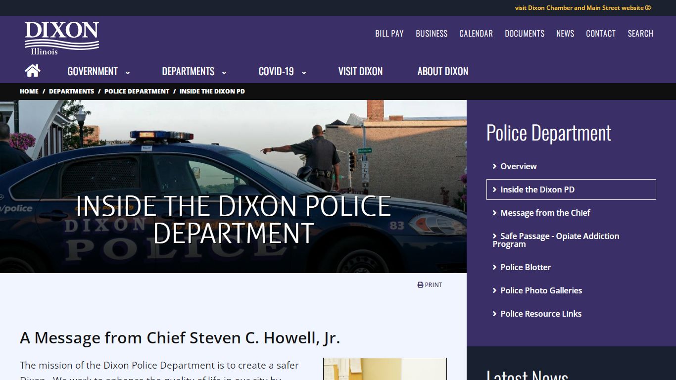
Task: Click the Dixon Illinois logo
Action: 62,38
